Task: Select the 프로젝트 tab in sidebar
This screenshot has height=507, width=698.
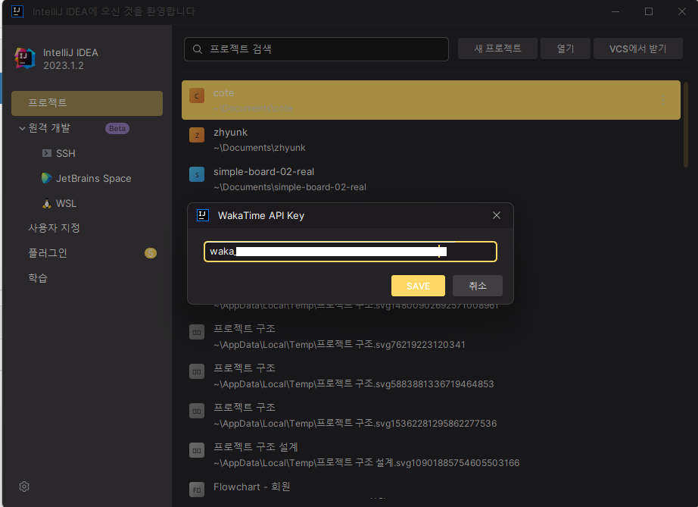Action: (x=87, y=103)
